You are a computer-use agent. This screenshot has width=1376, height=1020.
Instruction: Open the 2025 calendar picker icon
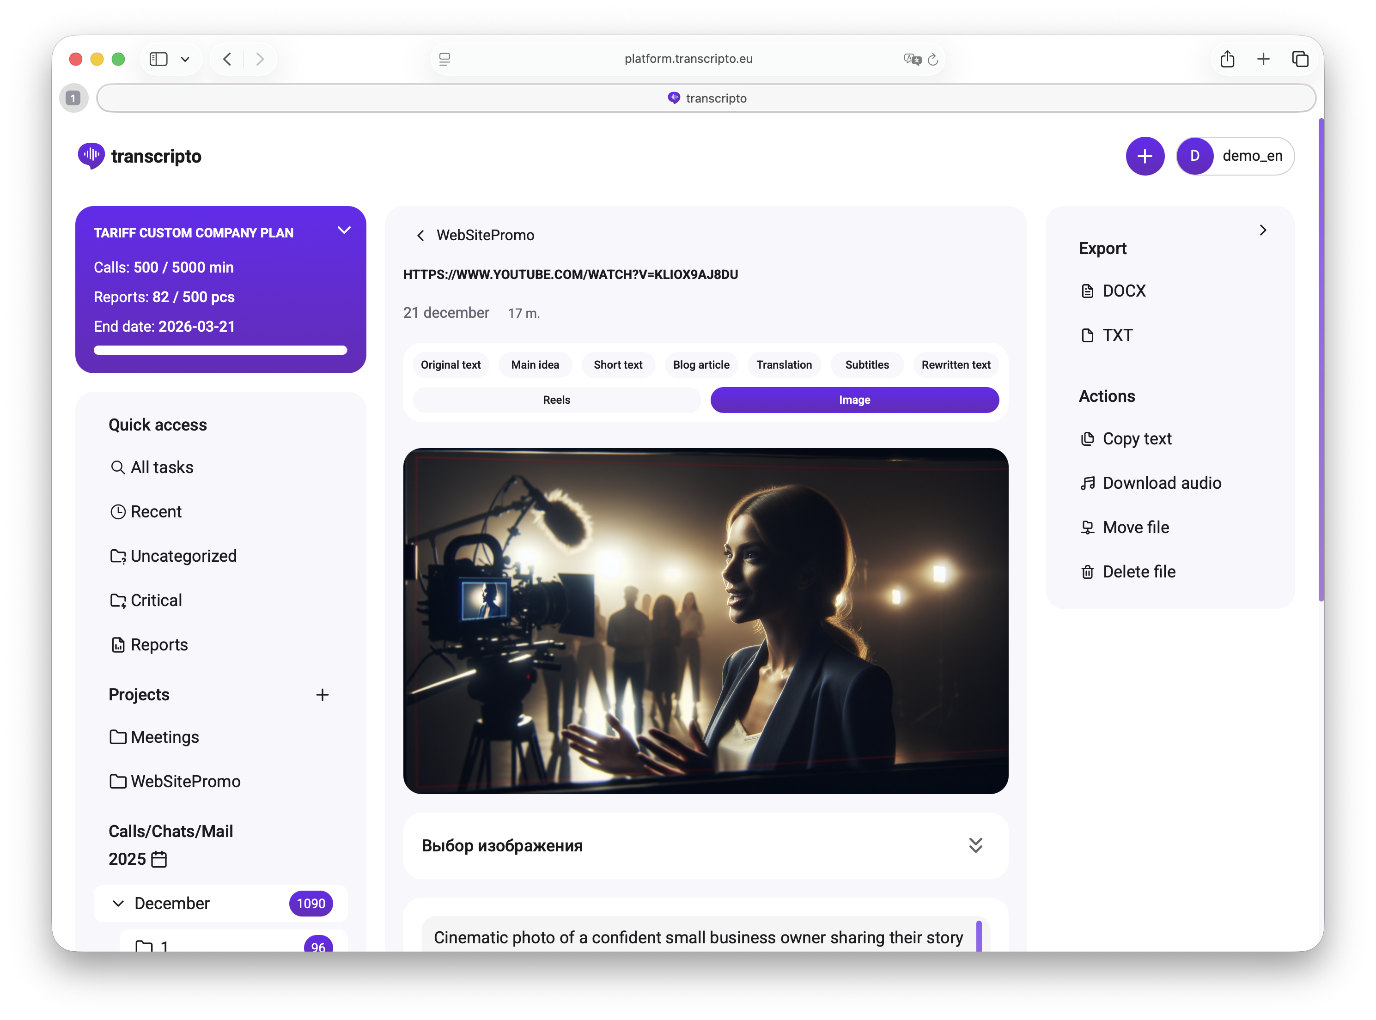click(159, 859)
